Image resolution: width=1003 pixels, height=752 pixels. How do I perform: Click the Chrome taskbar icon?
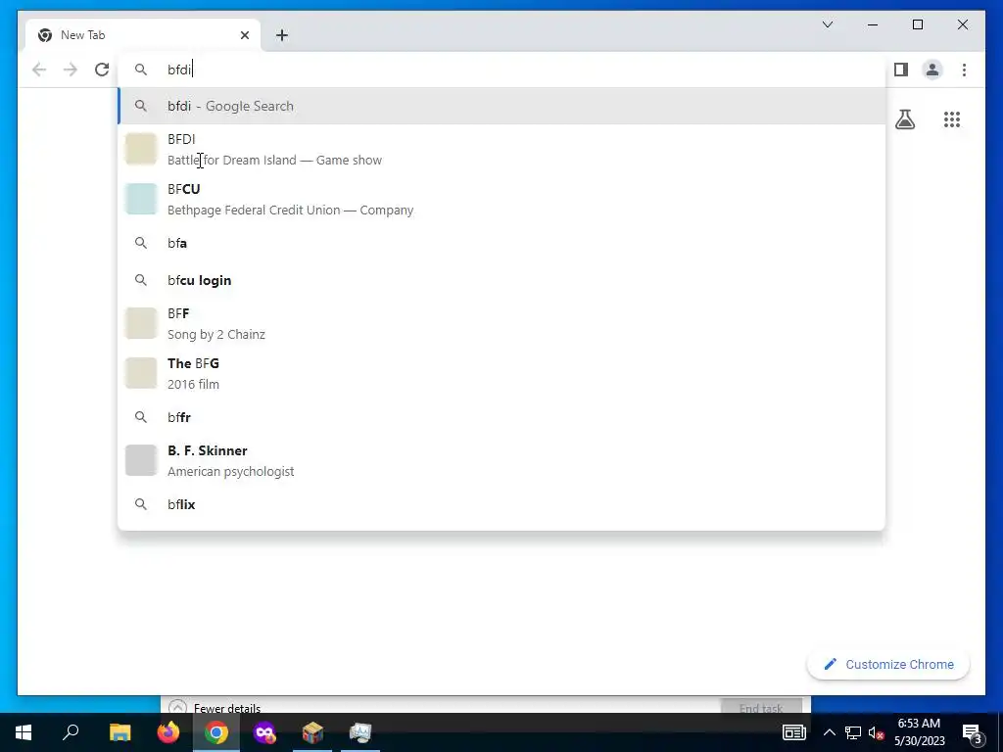(x=216, y=732)
